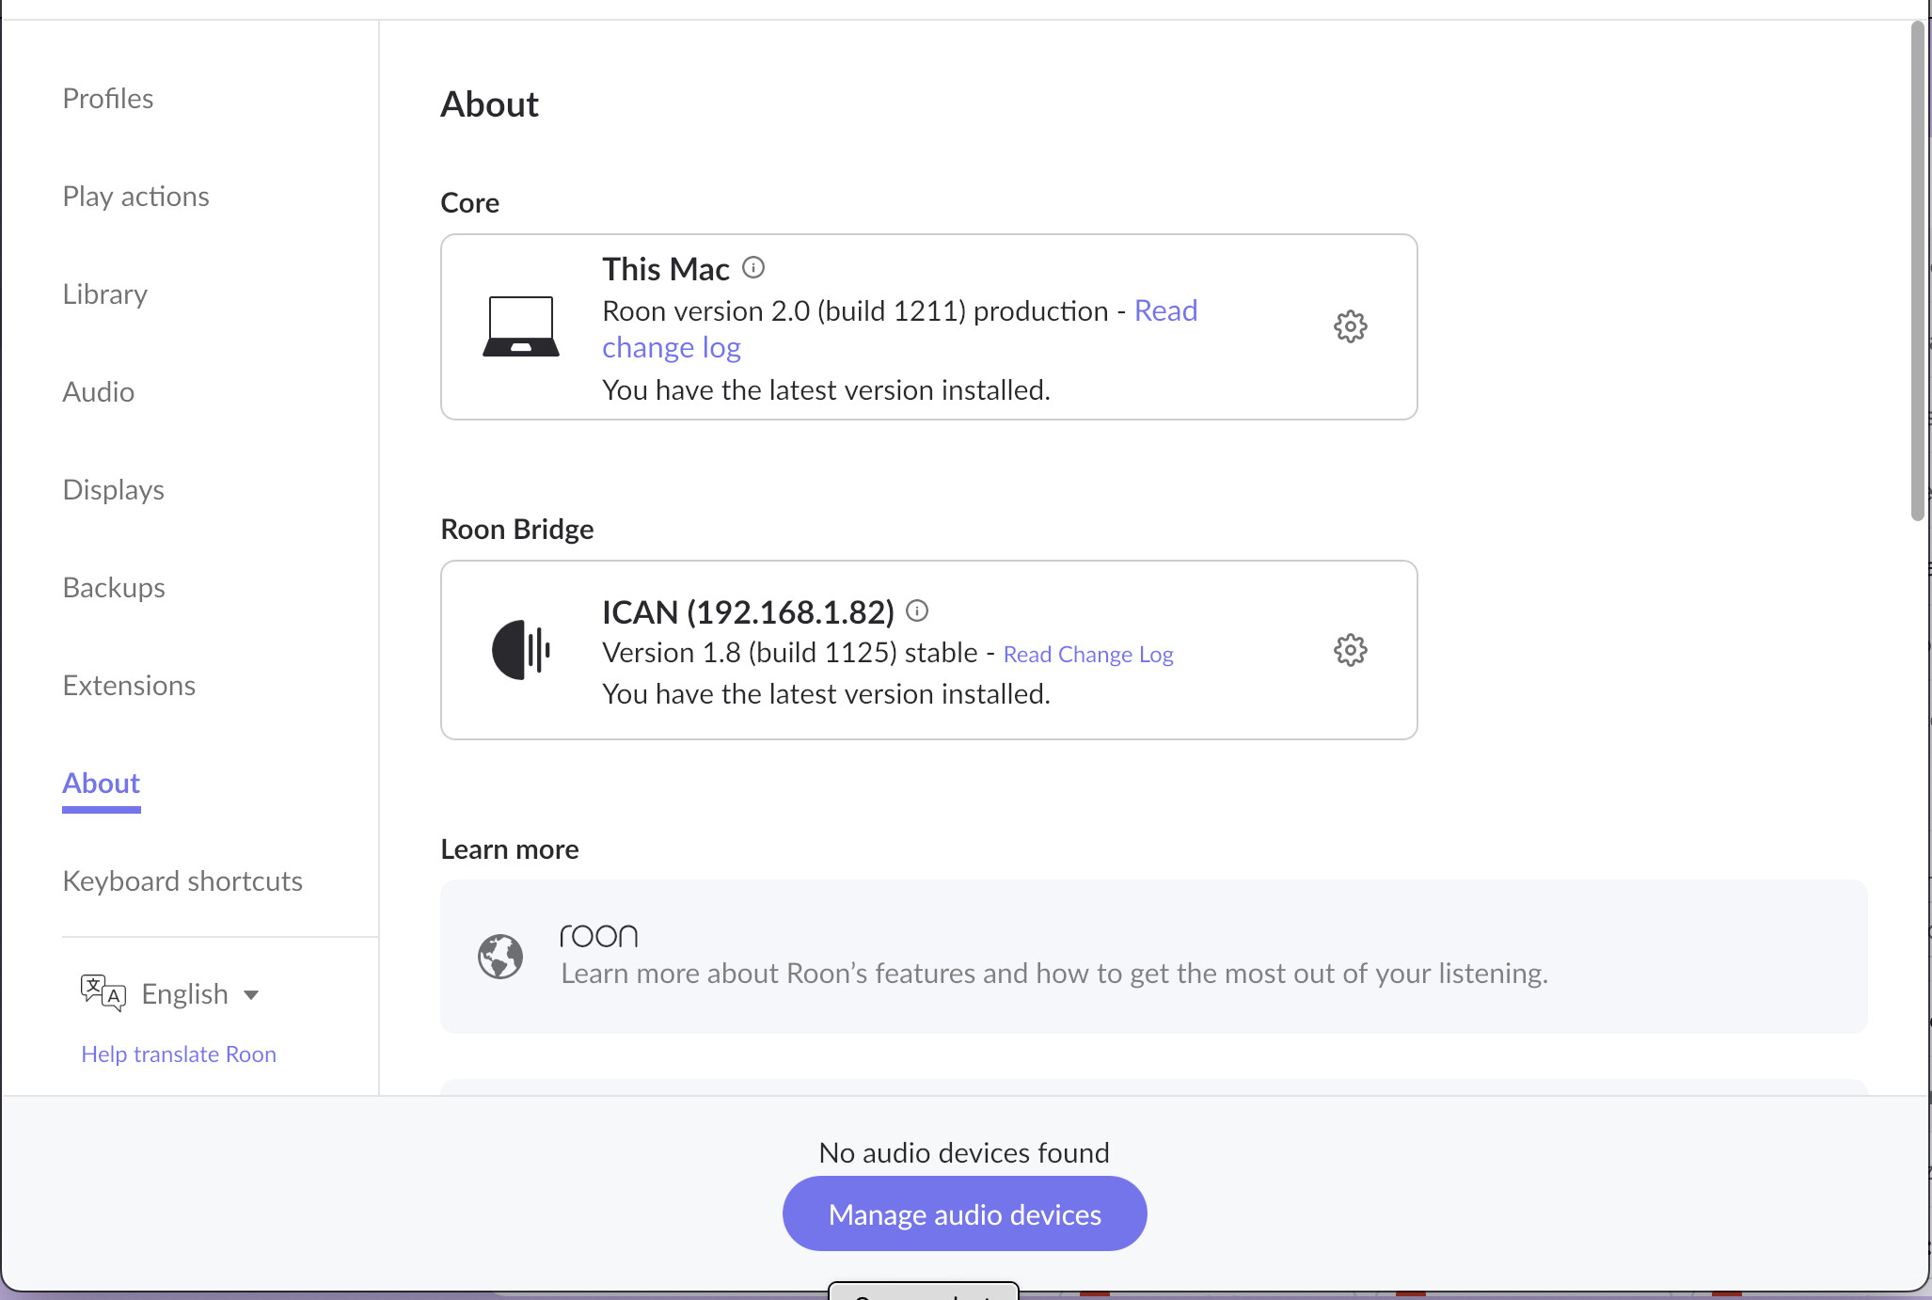Click the info icon next to This Mac
The image size is (1932, 1300).
click(x=753, y=268)
